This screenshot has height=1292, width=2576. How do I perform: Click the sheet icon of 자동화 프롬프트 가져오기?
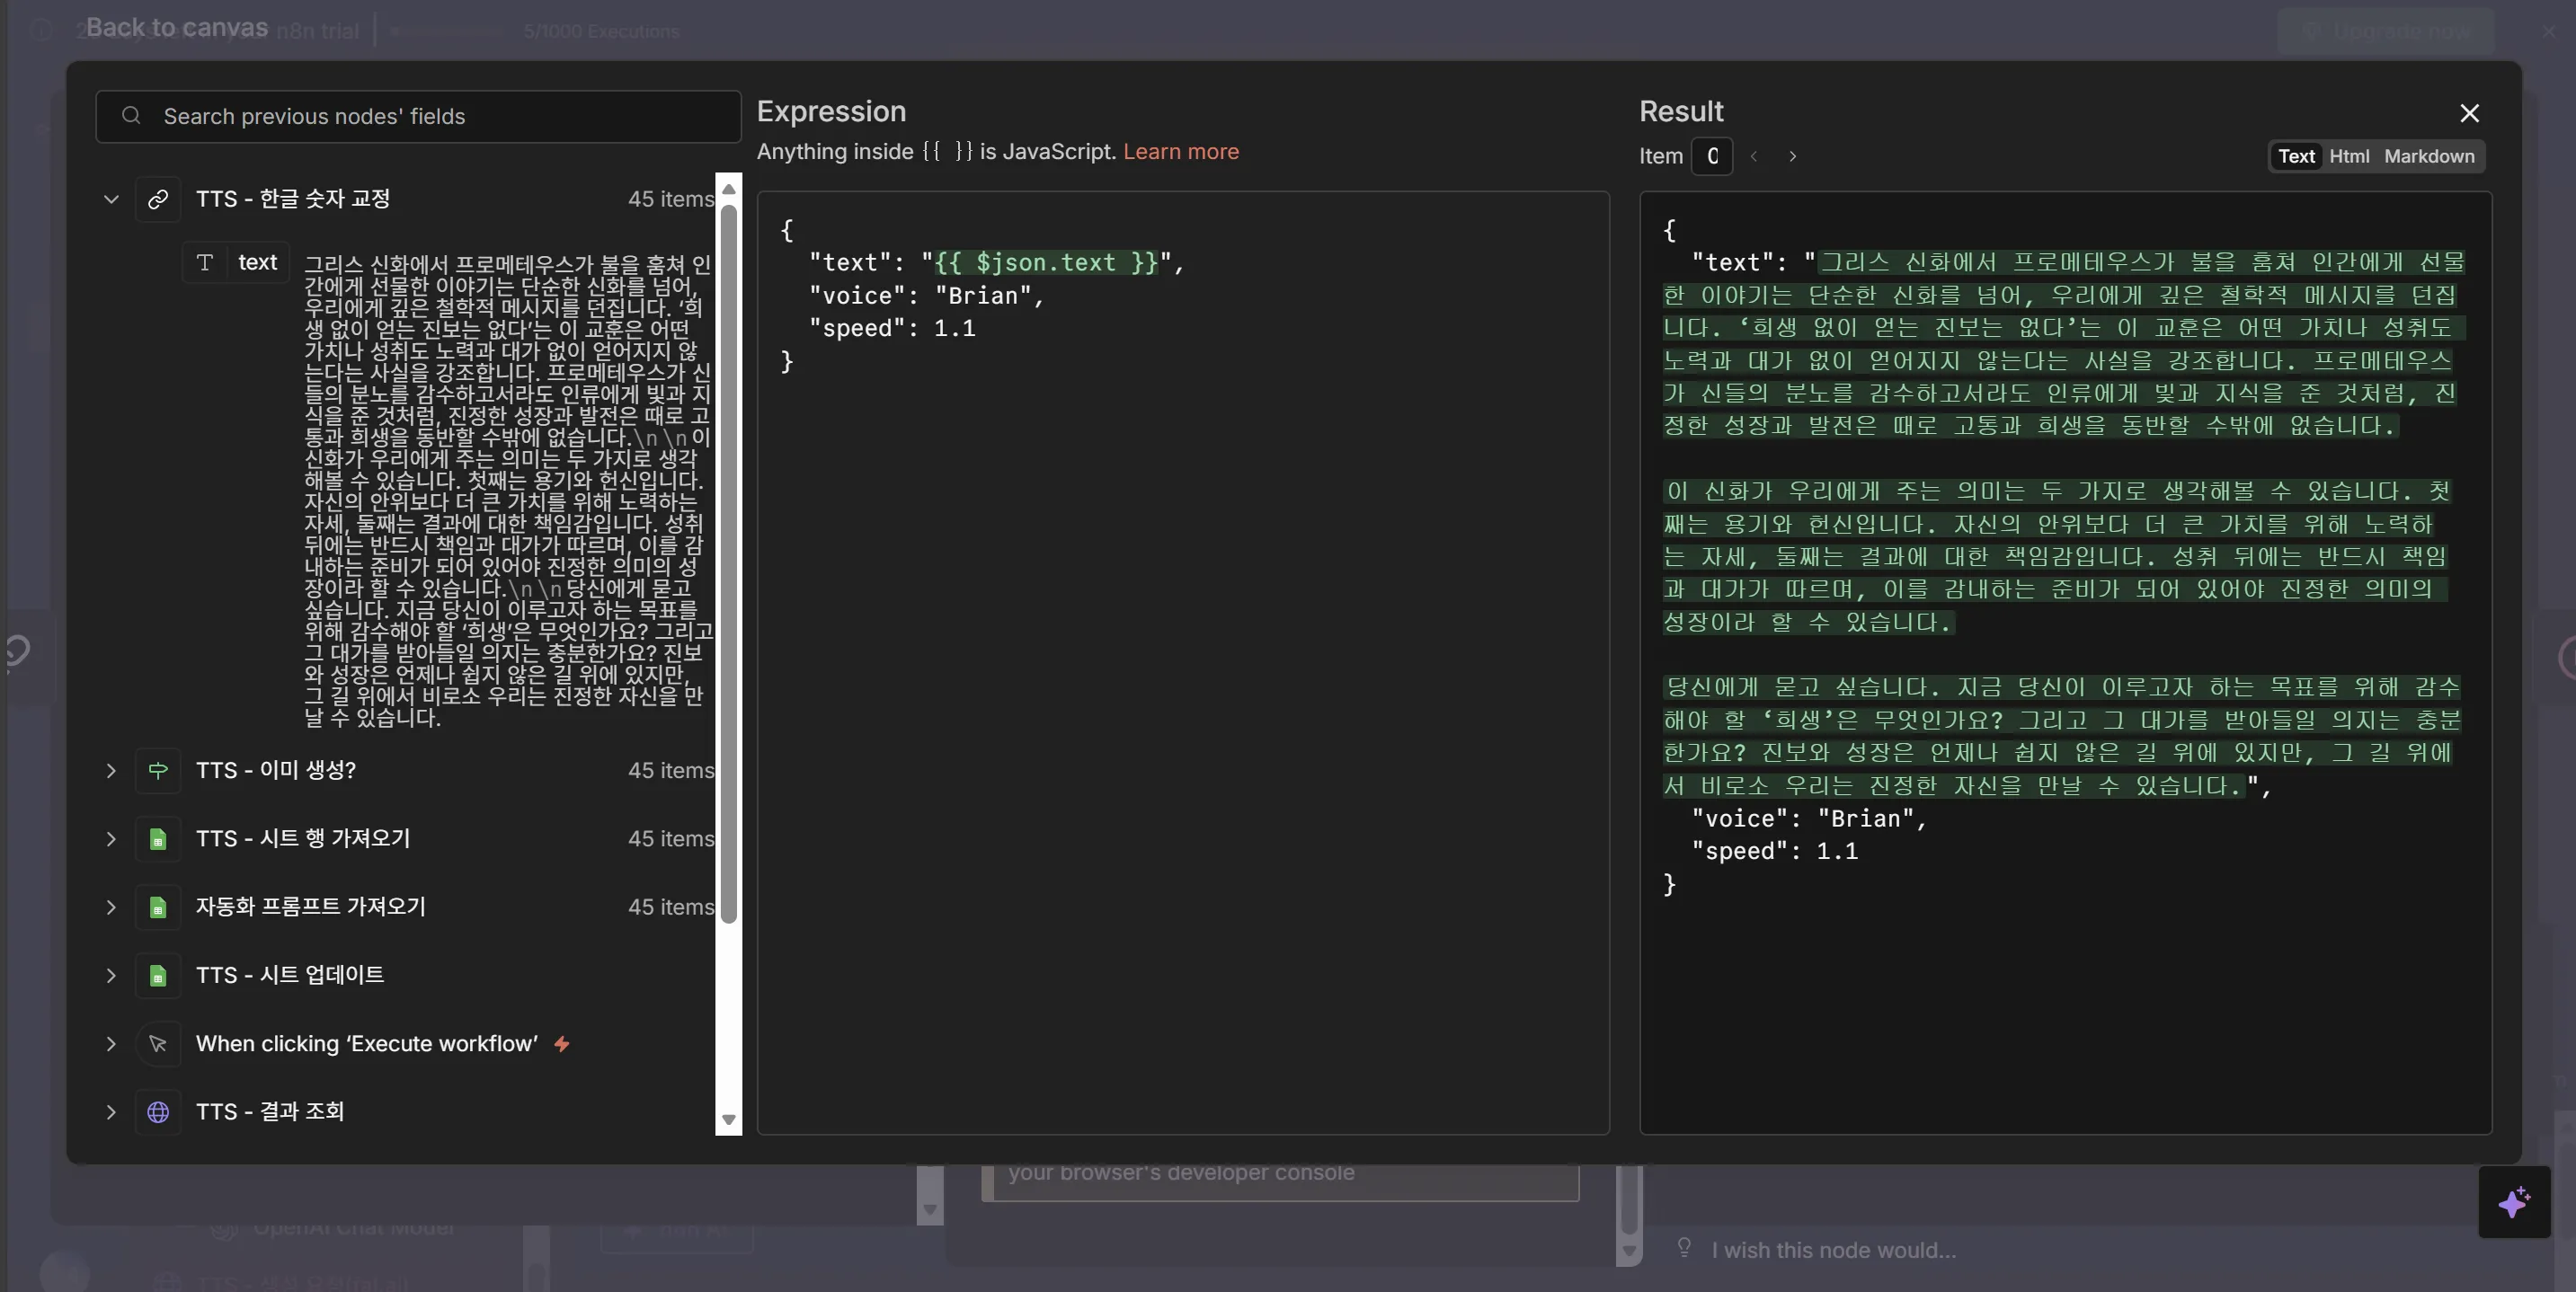point(158,907)
